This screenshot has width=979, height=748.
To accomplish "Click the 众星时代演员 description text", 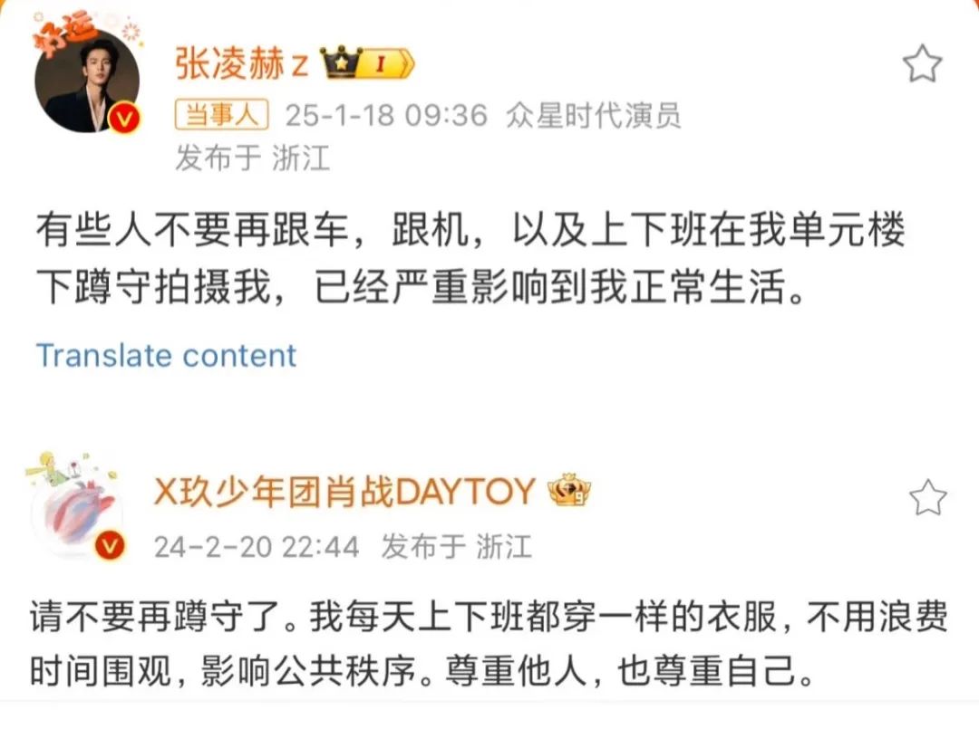I will pos(593,115).
